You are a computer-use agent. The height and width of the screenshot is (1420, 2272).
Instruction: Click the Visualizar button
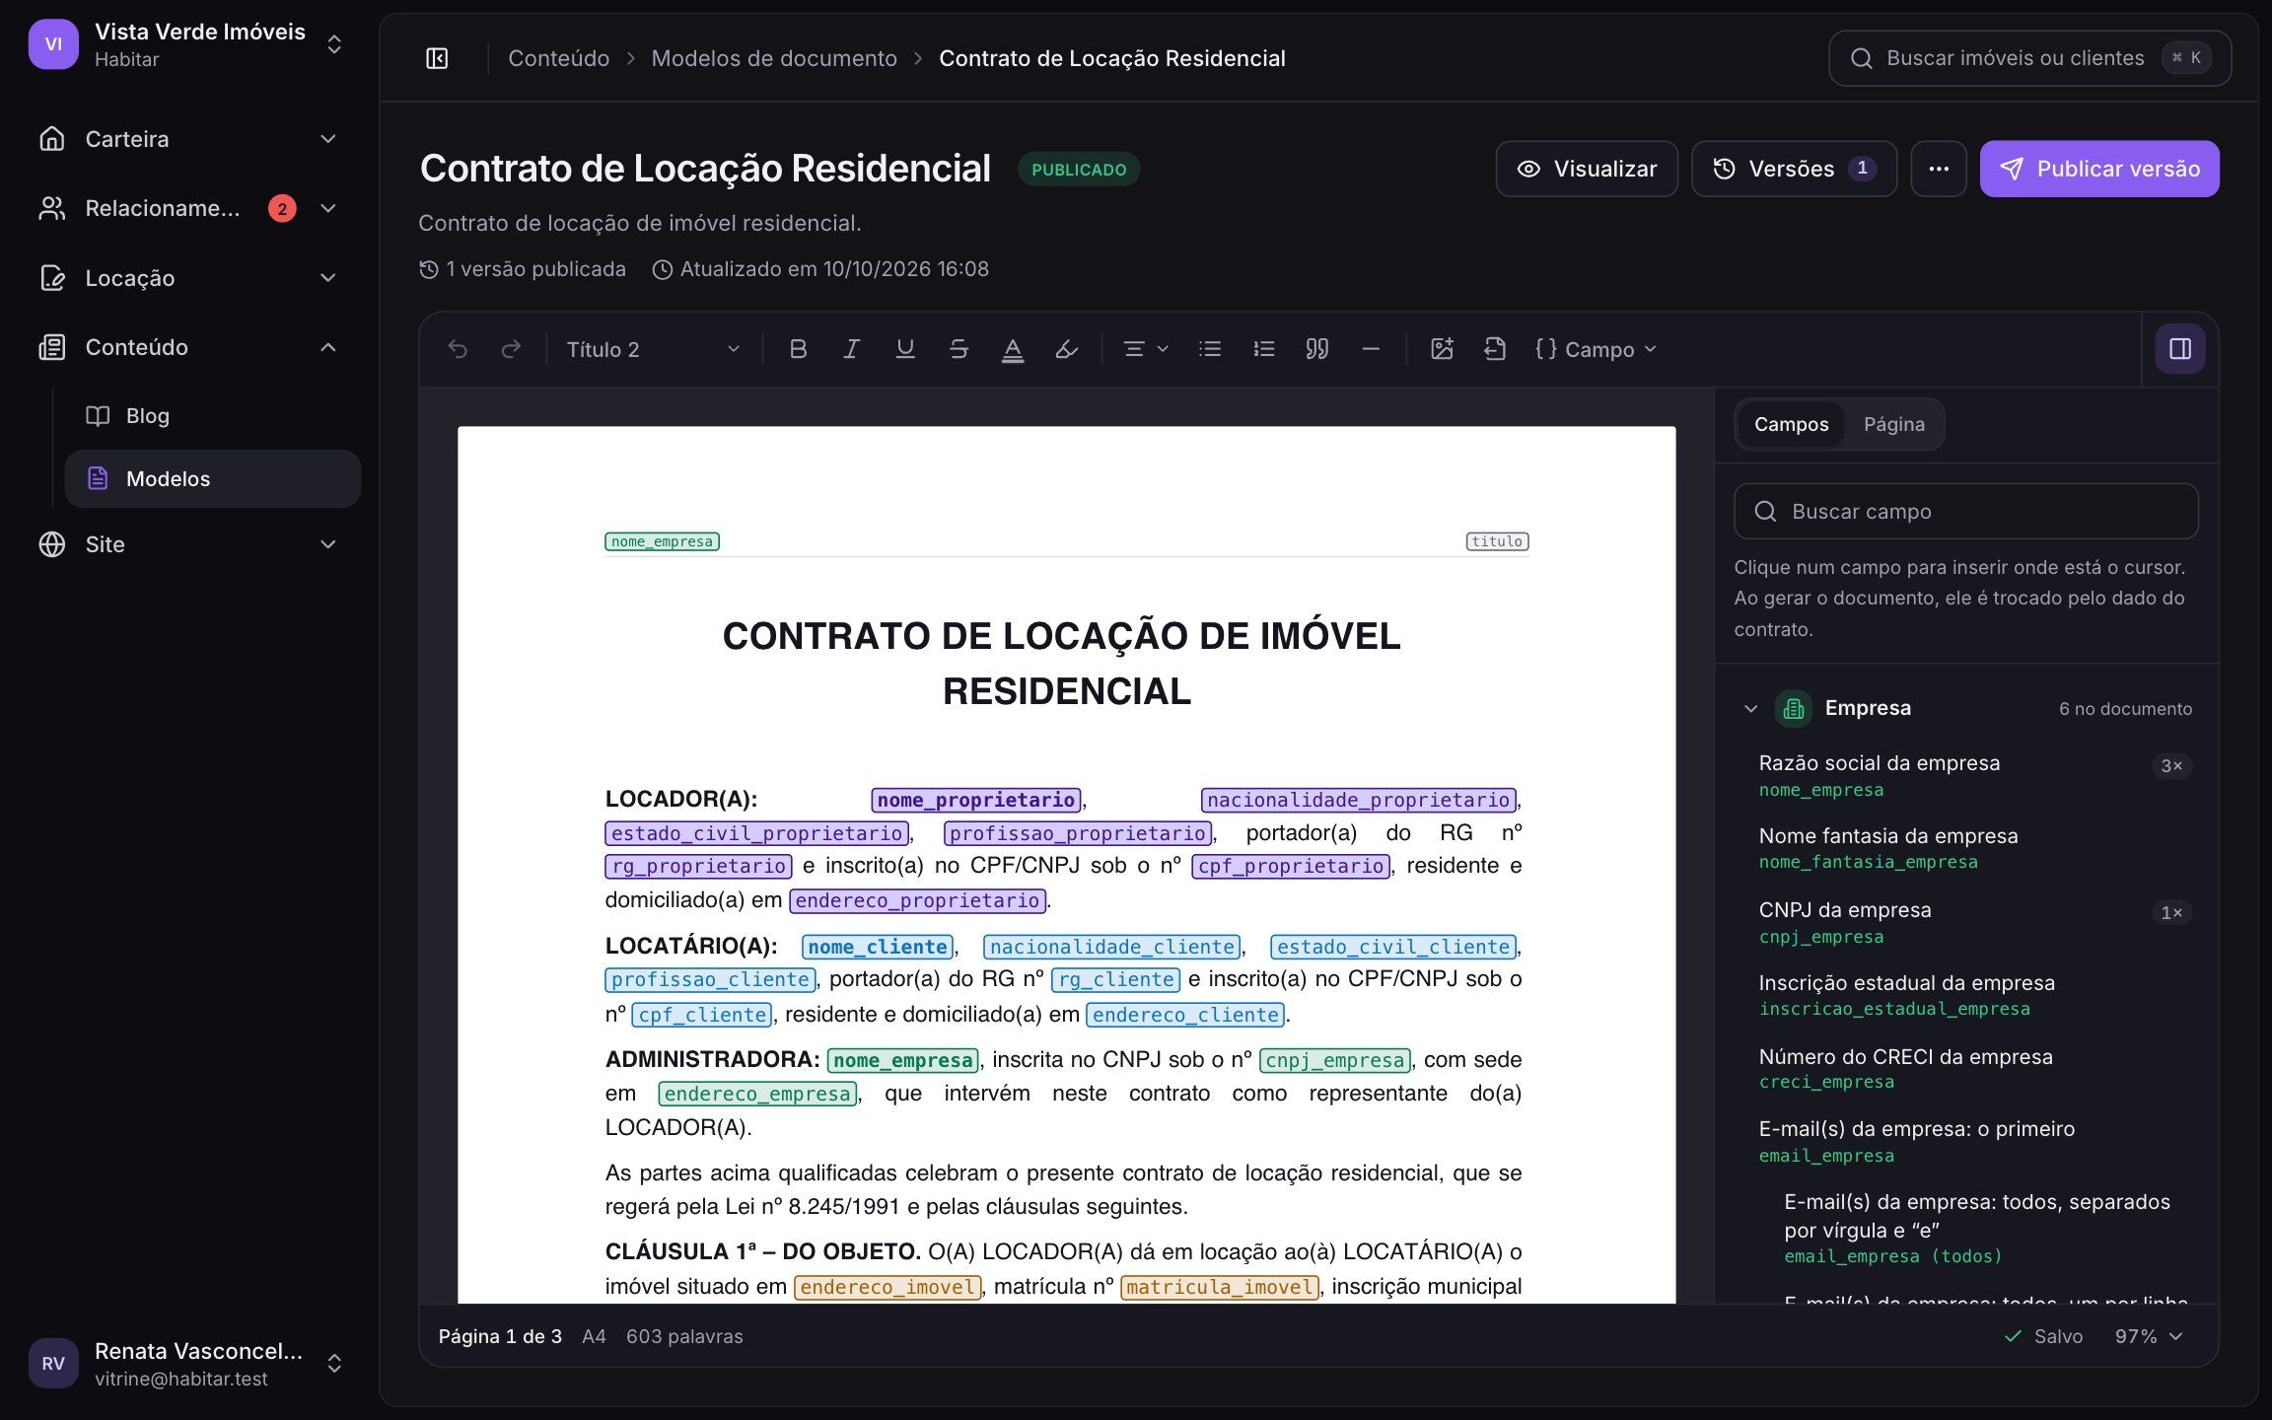pyautogui.click(x=1587, y=169)
